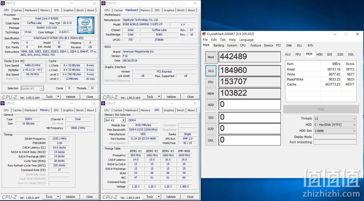The width and height of the screenshot is (364, 201).
Task: Click the Part Number CL19-25-25 D4-4000 field
Action: [x=143, y=138]
